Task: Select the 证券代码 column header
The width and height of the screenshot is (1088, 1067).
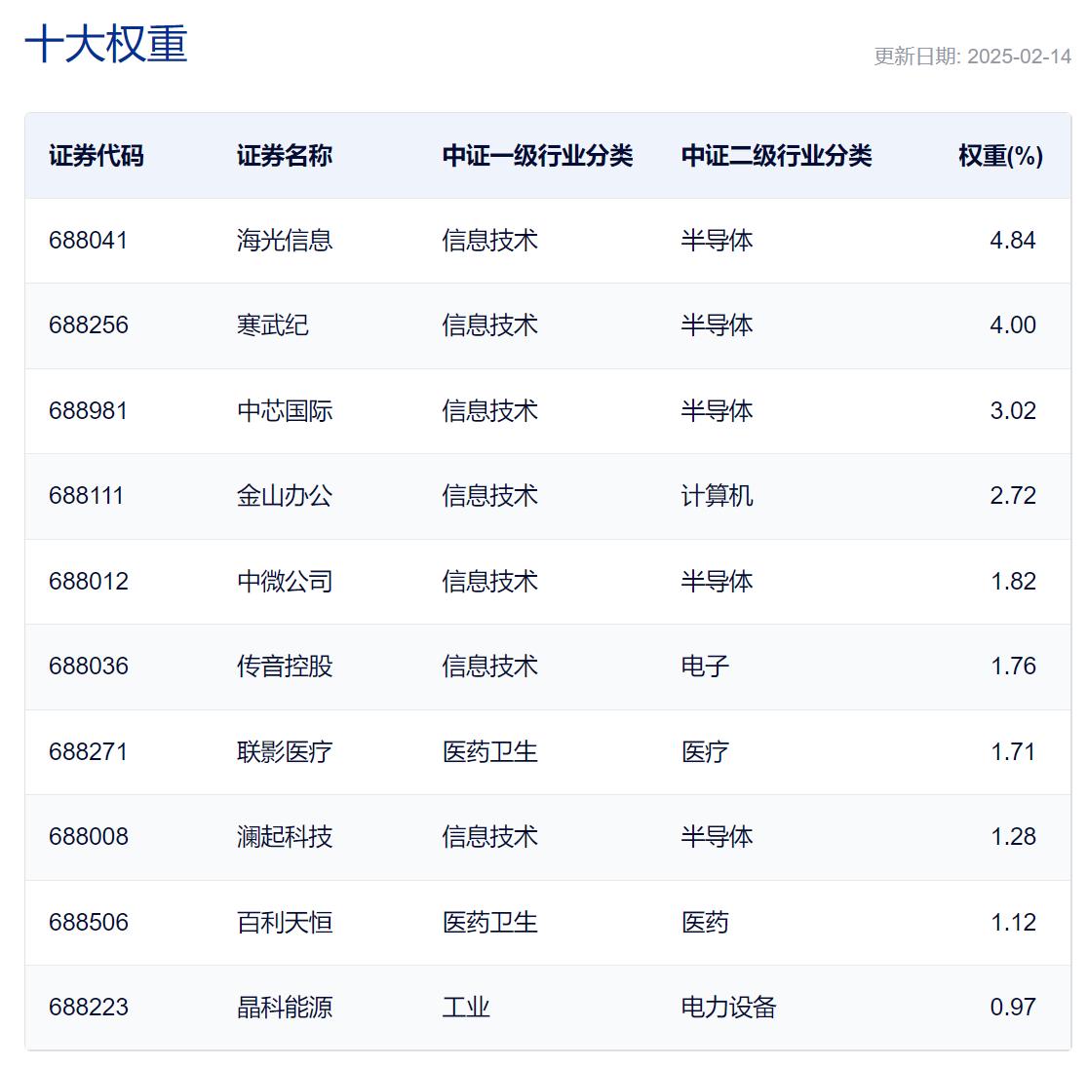Action: pos(97,155)
